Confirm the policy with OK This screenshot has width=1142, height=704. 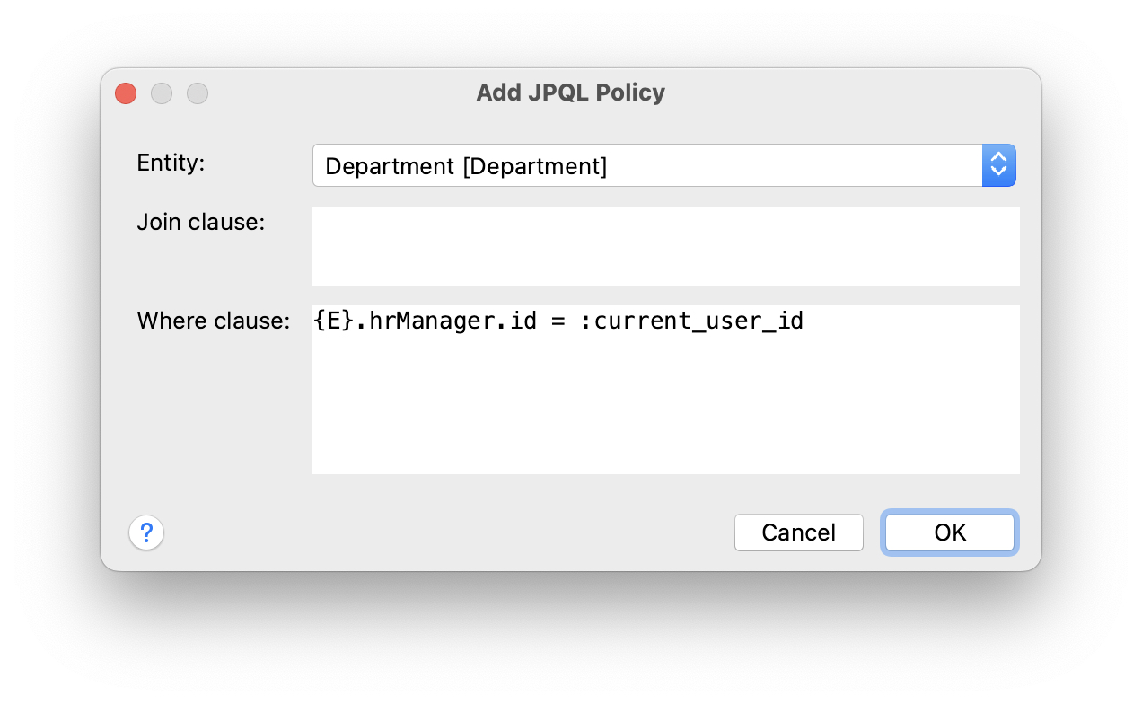[x=950, y=532]
